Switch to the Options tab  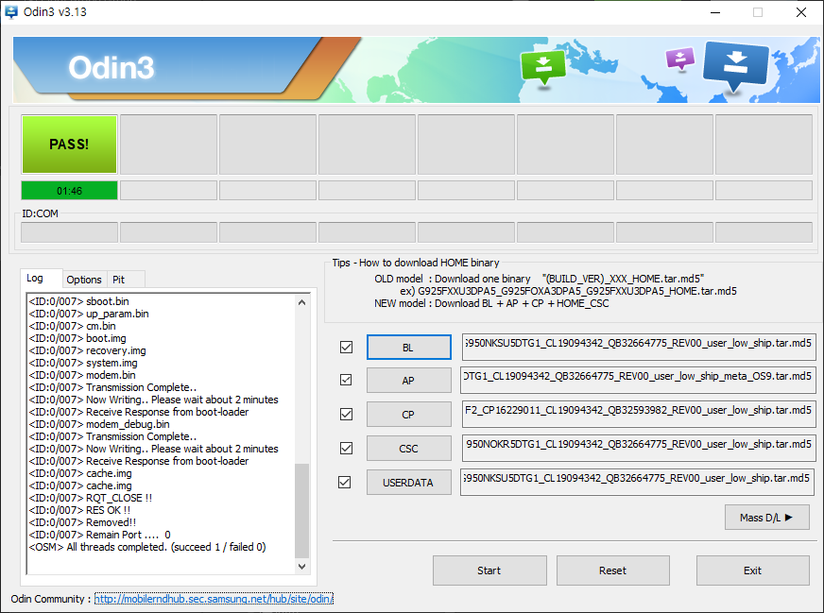pyautogui.click(x=84, y=280)
